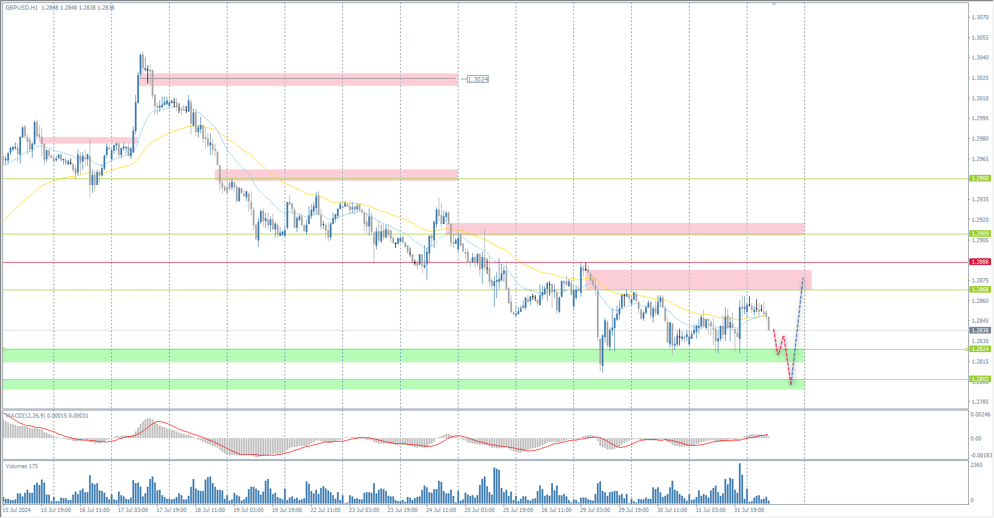This screenshot has width=994, height=518.
Task: Click the 31 Jul 19:00 time label
Action: click(x=749, y=510)
